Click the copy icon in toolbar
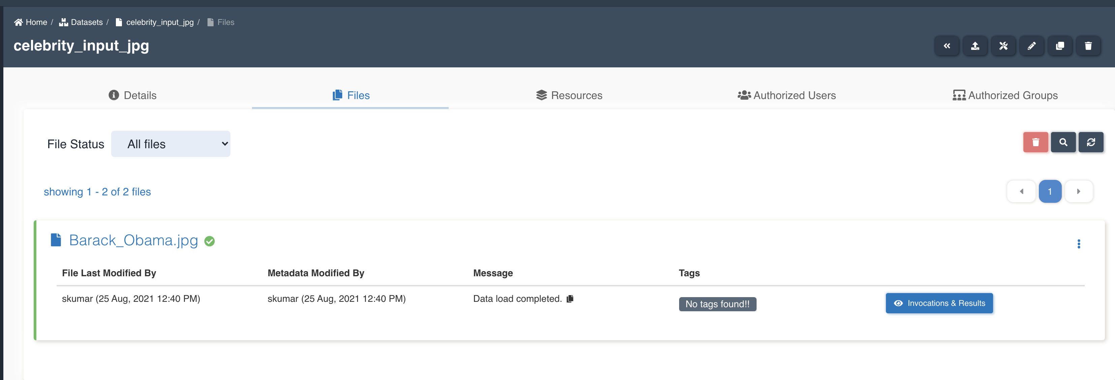The image size is (1115, 380). pyautogui.click(x=1061, y=46)
